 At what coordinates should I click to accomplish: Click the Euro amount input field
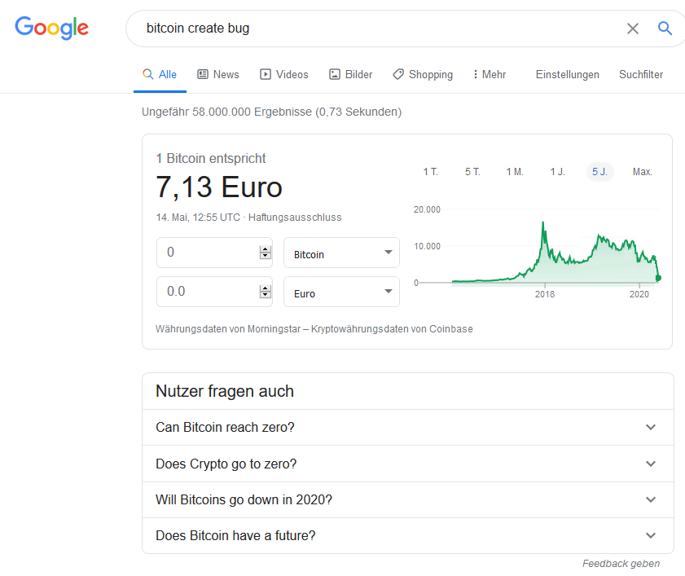[214, 291]
